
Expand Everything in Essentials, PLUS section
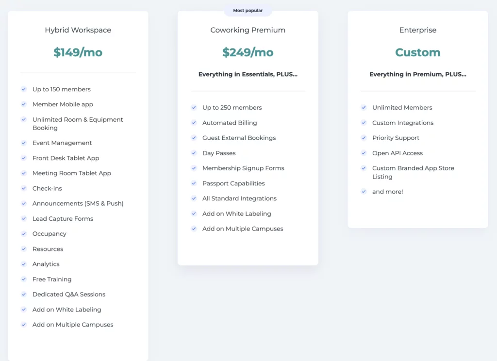pos(248,74)
